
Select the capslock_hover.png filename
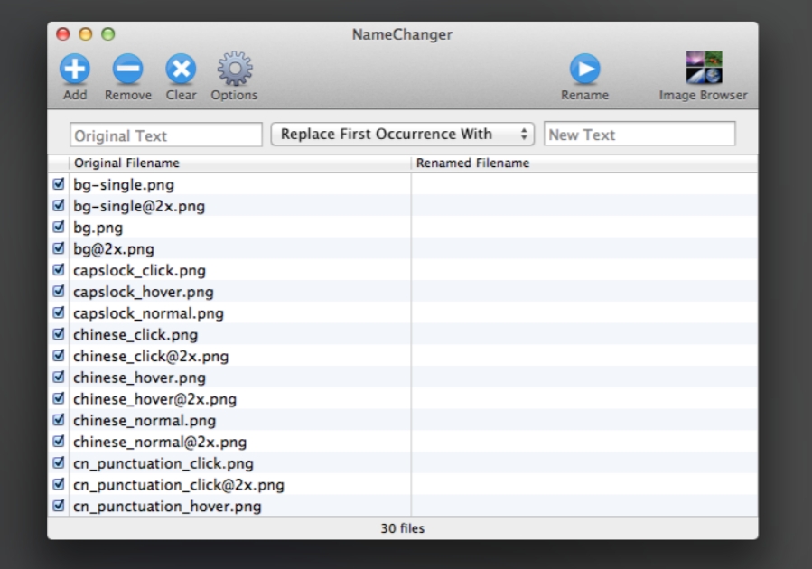click(x=144, y=292)
